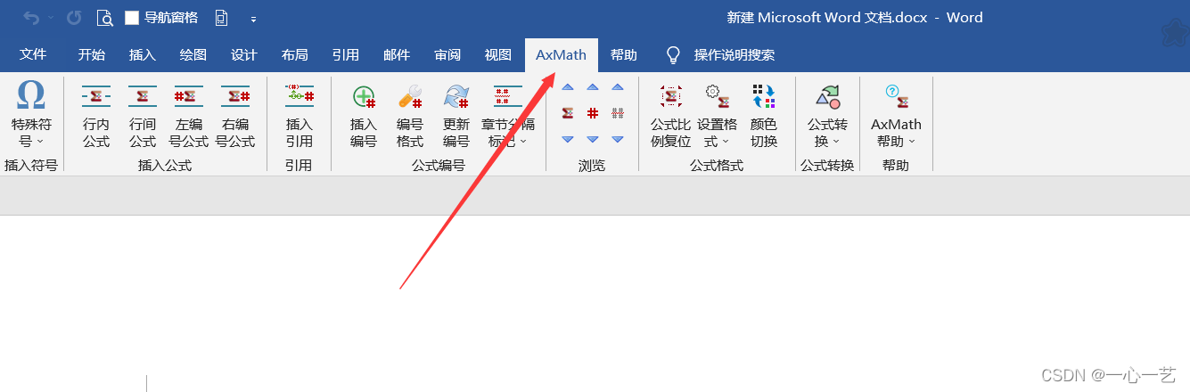Click the undo arrow in quick access toolbar

pos(30,18)
